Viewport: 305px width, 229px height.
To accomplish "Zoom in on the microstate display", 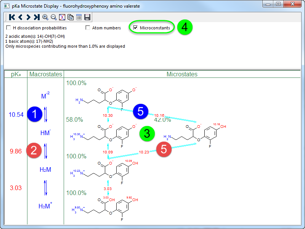I will tap(45, 17).
